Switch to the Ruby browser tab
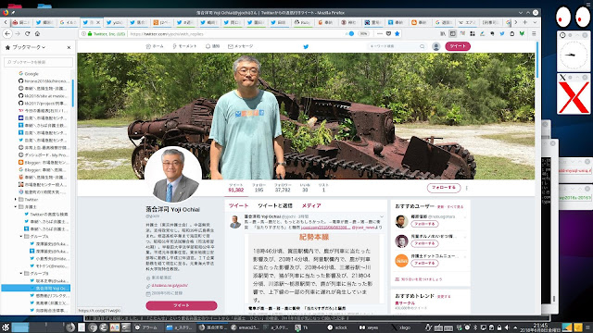This screenshot has height=333, width=593. 302,22
